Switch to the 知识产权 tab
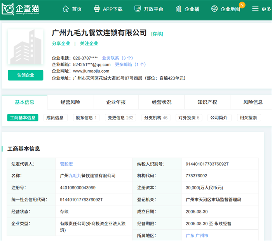This screenshot has height=241, width=272. pyautogui.click(x=207, y=102)
